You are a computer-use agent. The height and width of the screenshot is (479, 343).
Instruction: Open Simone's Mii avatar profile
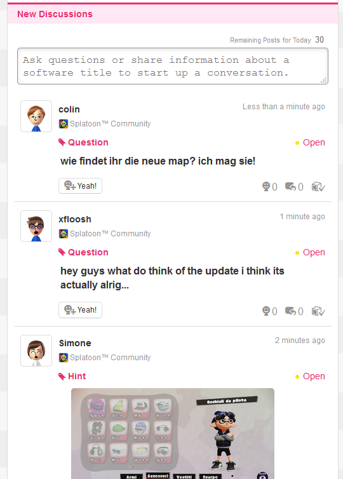click(36, 351)
